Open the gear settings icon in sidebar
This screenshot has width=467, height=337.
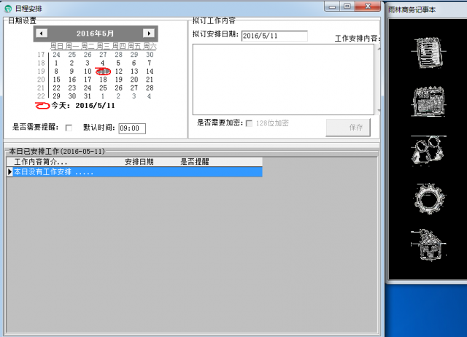(429, 198)
